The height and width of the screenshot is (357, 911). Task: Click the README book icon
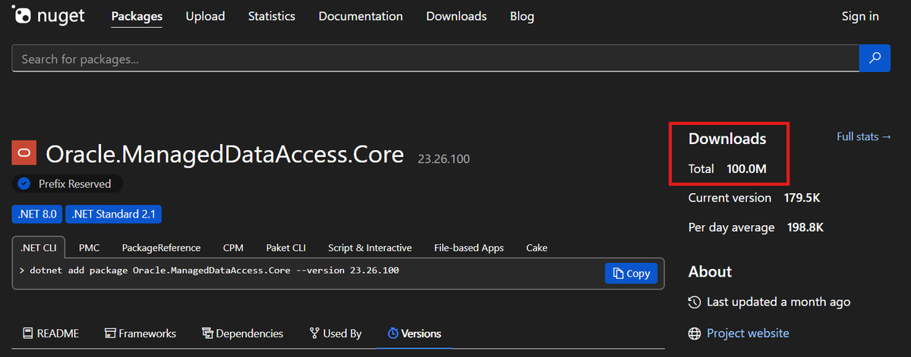point(28,334)
